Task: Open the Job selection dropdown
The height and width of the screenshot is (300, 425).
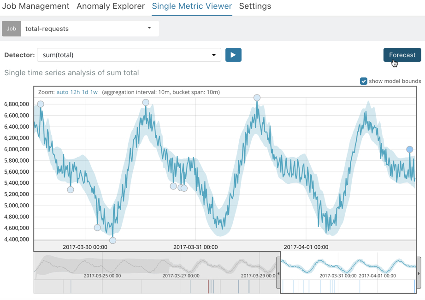Action: click(149, 28)
